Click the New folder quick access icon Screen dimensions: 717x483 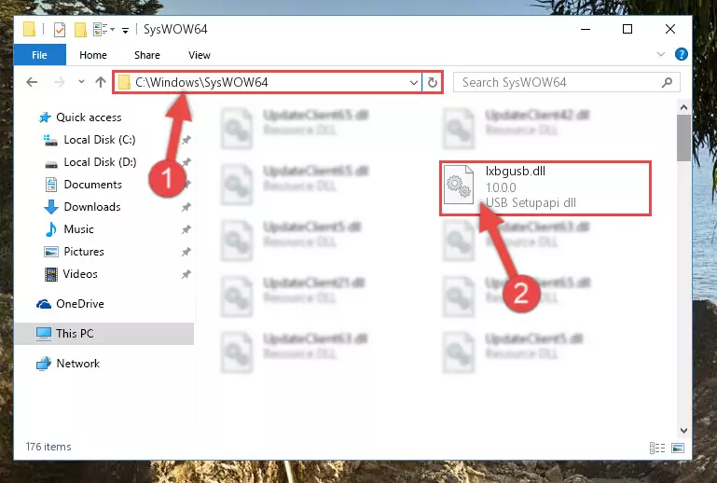pyautogui.click(x=80, y=30)
